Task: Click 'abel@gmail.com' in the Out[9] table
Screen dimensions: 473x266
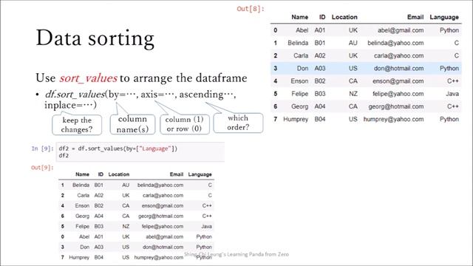Action: click(164, 236)
